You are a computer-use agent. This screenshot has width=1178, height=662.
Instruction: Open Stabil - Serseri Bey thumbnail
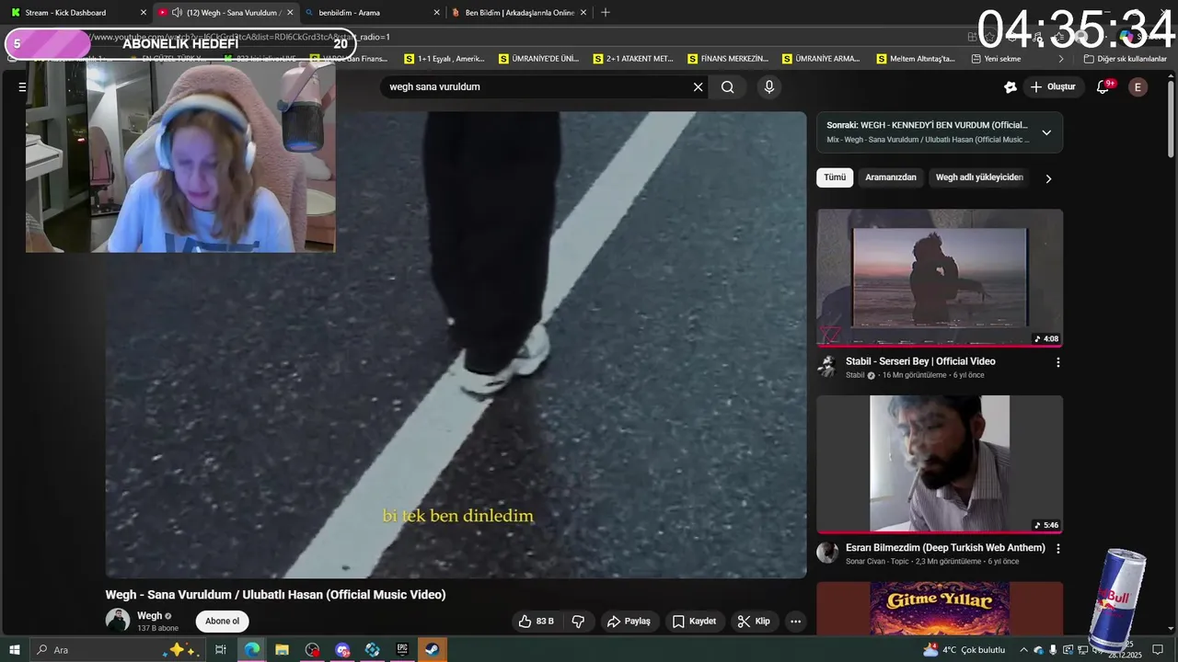[940, 279]
